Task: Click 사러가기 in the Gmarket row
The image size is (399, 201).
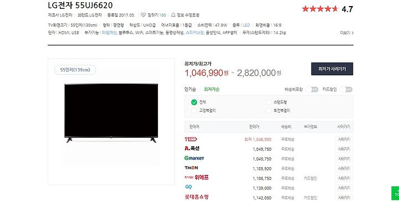Action: point(344,159)
